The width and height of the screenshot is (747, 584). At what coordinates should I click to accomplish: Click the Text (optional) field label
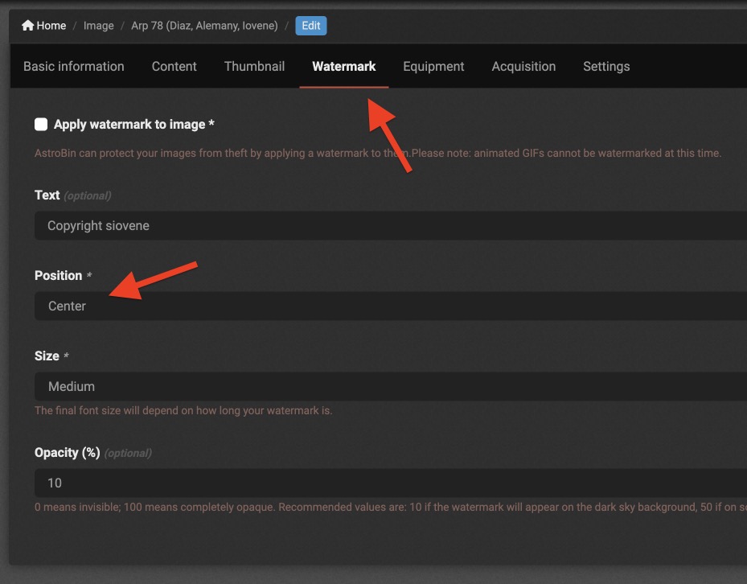pos(73,195)
